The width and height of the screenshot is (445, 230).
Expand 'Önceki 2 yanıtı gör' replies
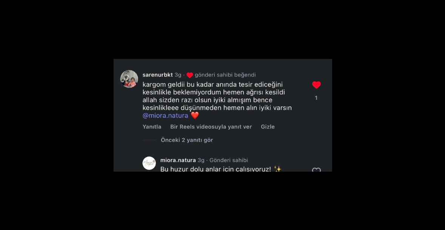(x=187, y=140)
